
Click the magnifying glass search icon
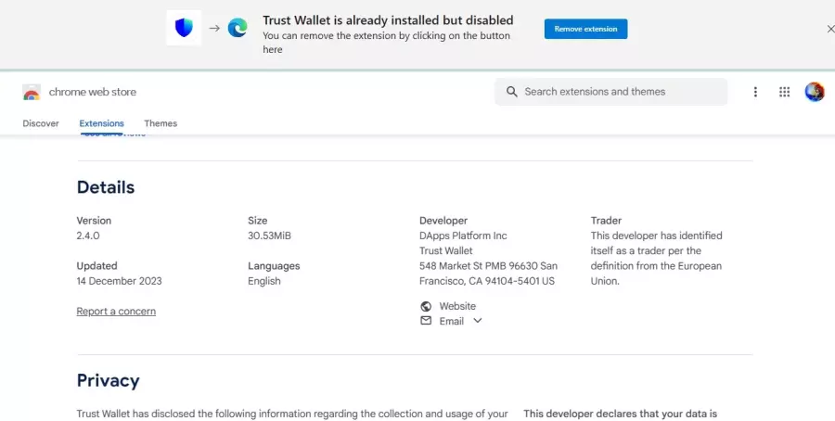(x=512, y=92)
